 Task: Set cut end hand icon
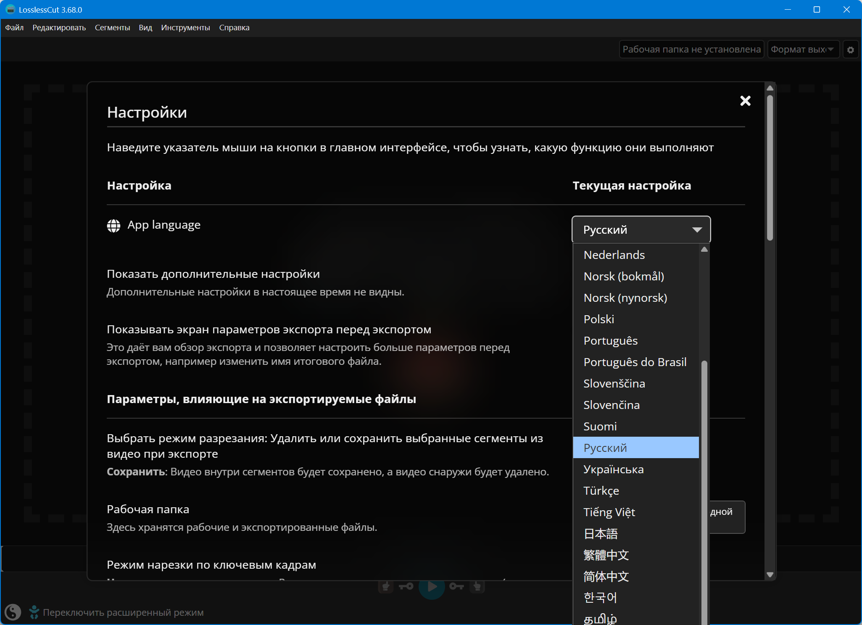coord(477,586)
